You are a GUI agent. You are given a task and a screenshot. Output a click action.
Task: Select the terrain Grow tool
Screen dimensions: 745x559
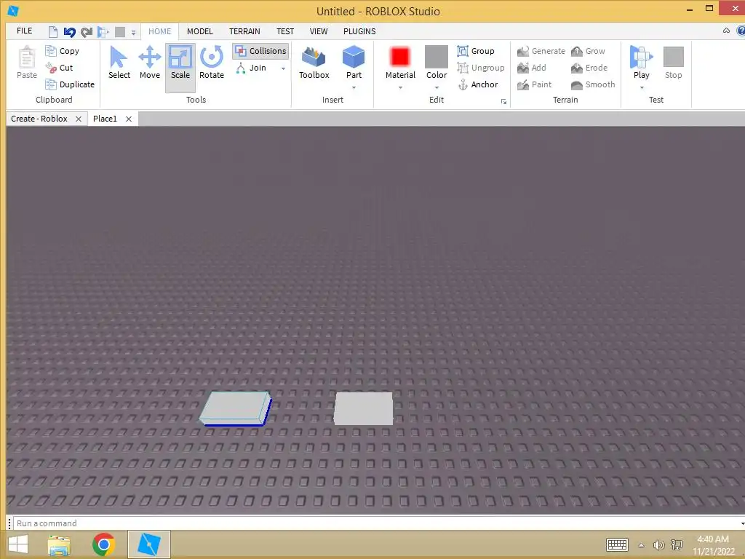588,51
